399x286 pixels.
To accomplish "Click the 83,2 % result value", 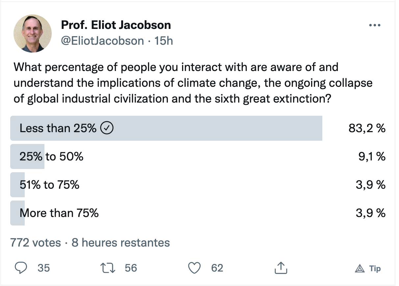I will coord(367,128).
